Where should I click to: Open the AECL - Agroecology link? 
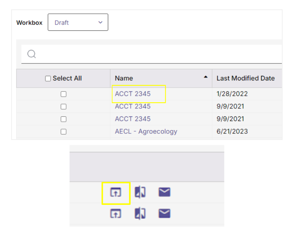[x=146, y=131]
